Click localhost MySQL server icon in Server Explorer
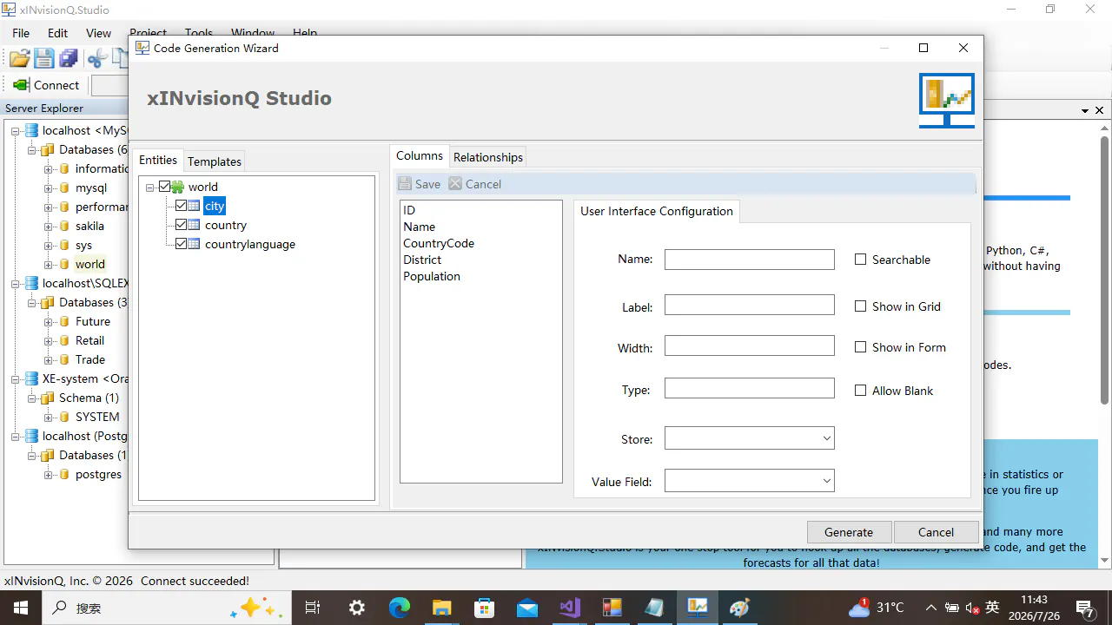The width and height of the screenshot is (1112, 625). tap(32, 130)
